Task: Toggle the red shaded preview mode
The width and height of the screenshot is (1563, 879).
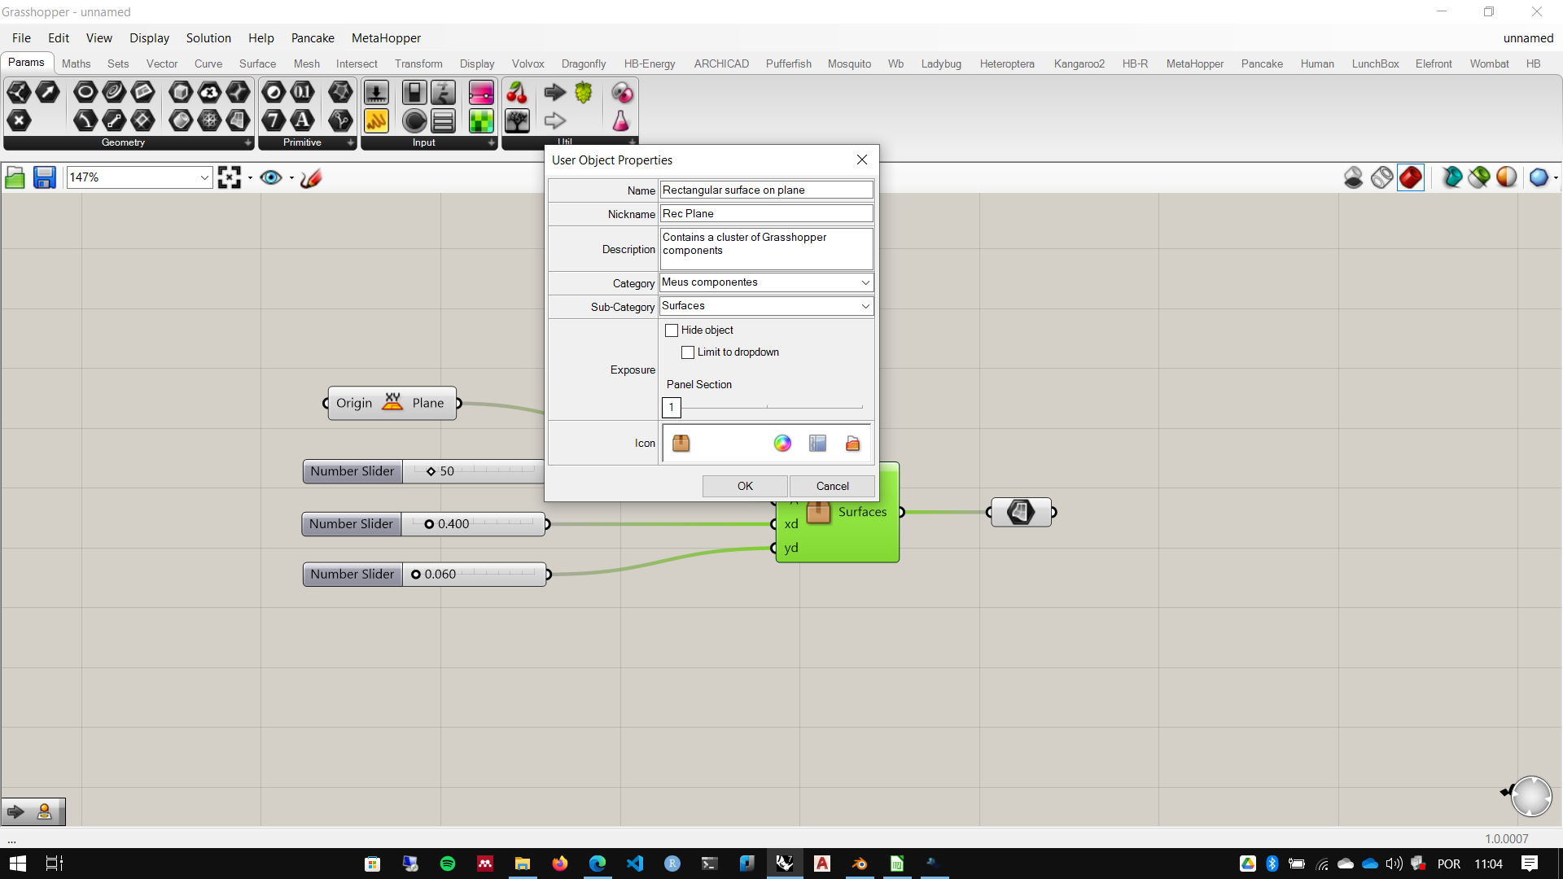Action: (x=1411, y=177)
